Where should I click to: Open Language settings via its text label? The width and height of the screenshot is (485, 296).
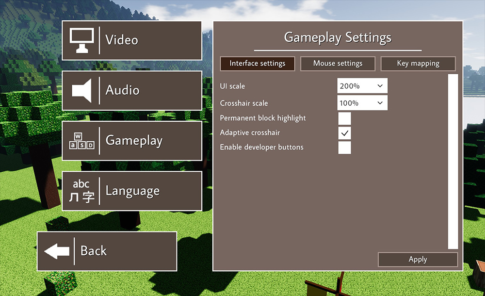(x=132, y=191)
